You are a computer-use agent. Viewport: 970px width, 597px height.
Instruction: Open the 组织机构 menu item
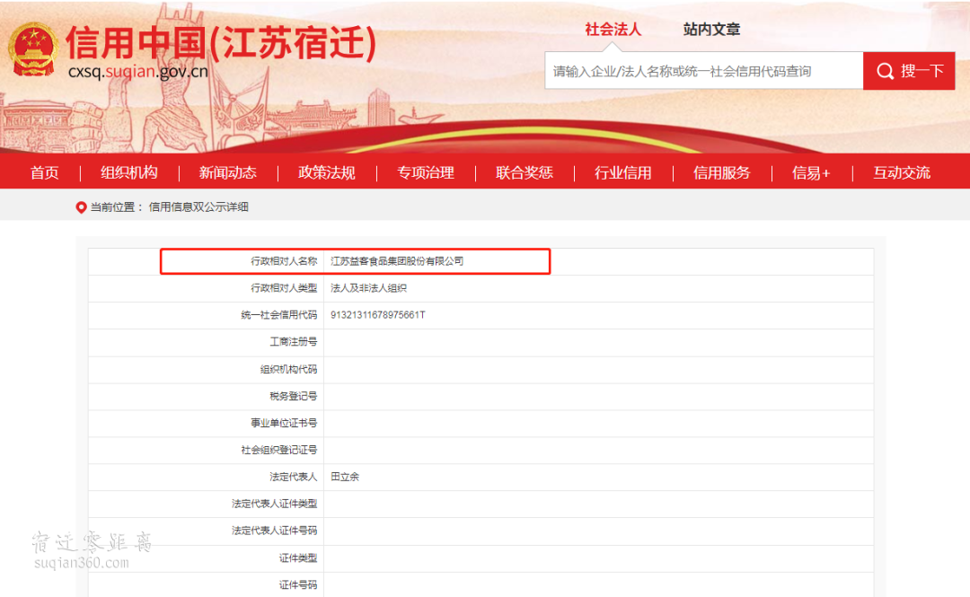(x=129, y=172)
